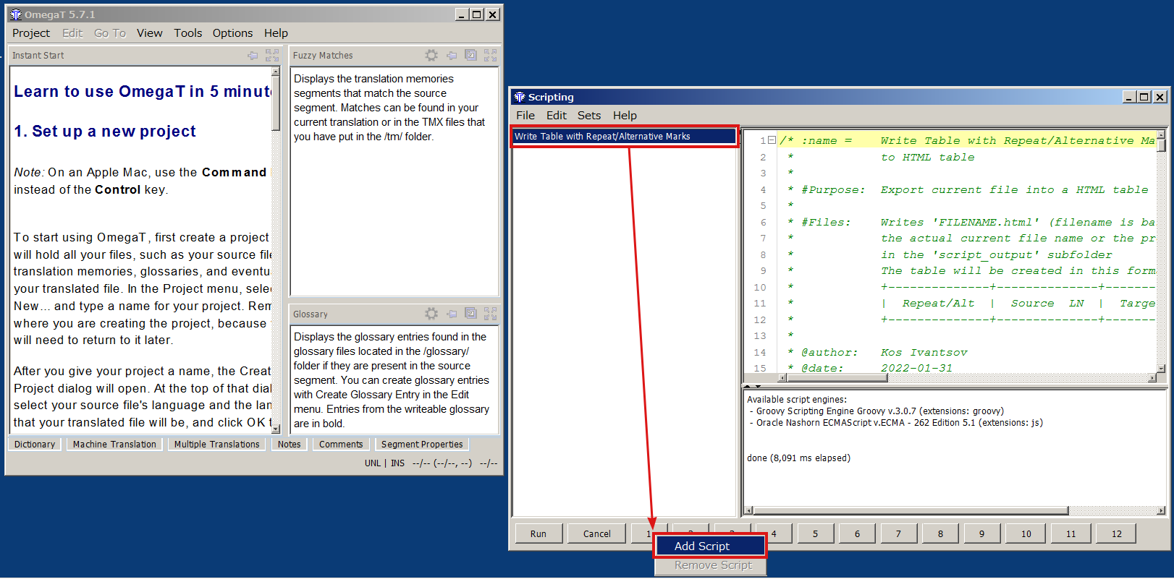1174x579 pixels.
Task: Open Glossary pane settings gear
Action: click(x=431, y=314)
